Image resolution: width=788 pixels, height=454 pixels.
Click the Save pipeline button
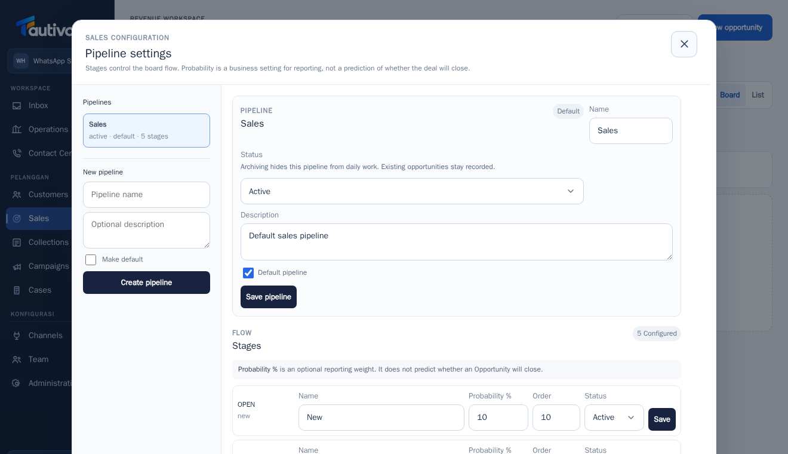[269, 297]
